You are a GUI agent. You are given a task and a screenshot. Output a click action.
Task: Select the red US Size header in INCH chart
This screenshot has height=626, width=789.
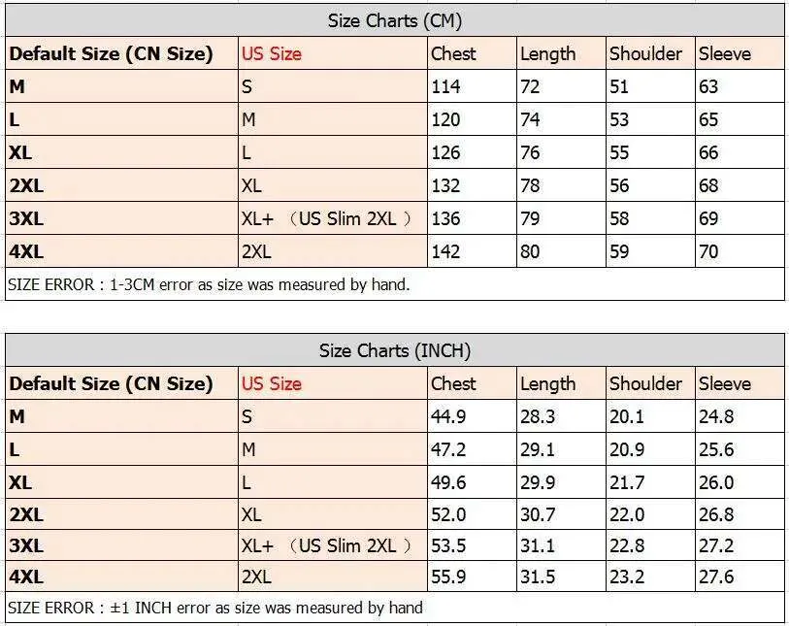coord(271,384)
